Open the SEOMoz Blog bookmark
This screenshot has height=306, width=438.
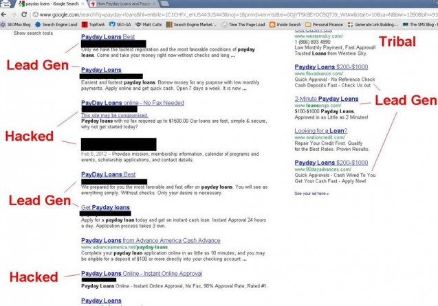click(16, 25)
